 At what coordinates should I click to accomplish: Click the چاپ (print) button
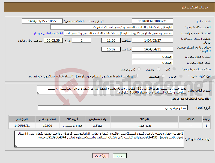120,156
